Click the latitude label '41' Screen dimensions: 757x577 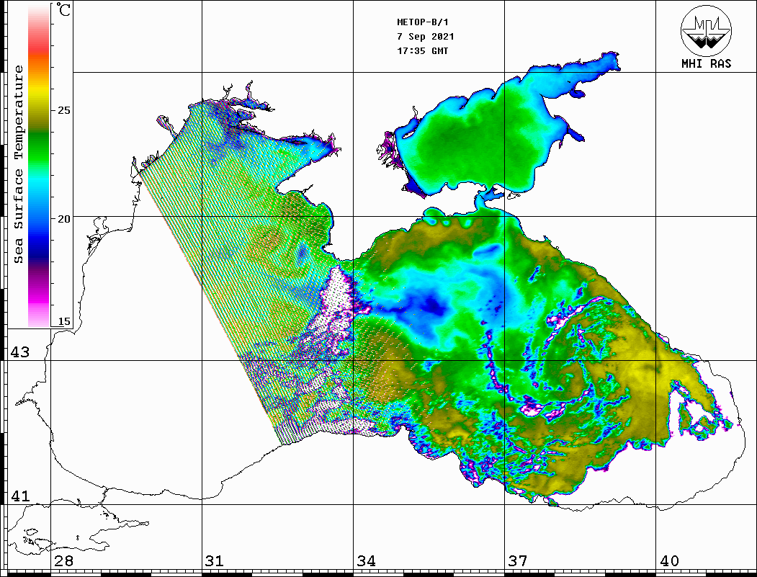pos(20,496)
